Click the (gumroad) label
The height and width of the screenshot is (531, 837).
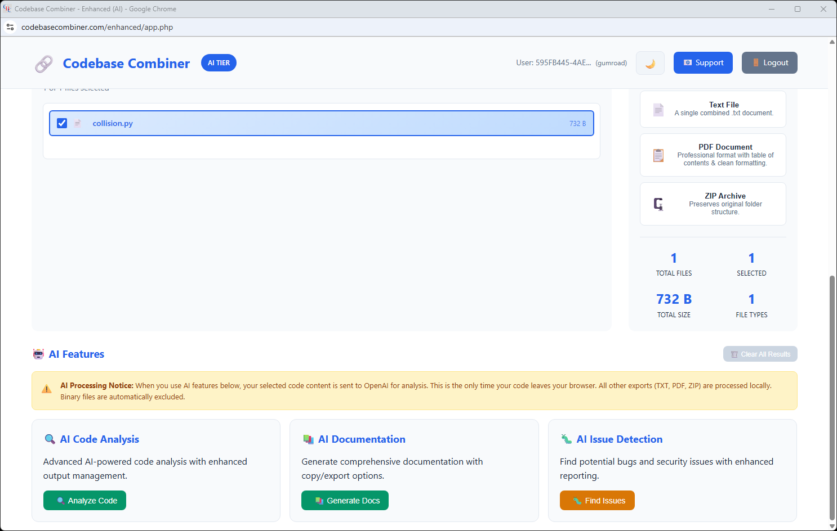tap(611, 63)
